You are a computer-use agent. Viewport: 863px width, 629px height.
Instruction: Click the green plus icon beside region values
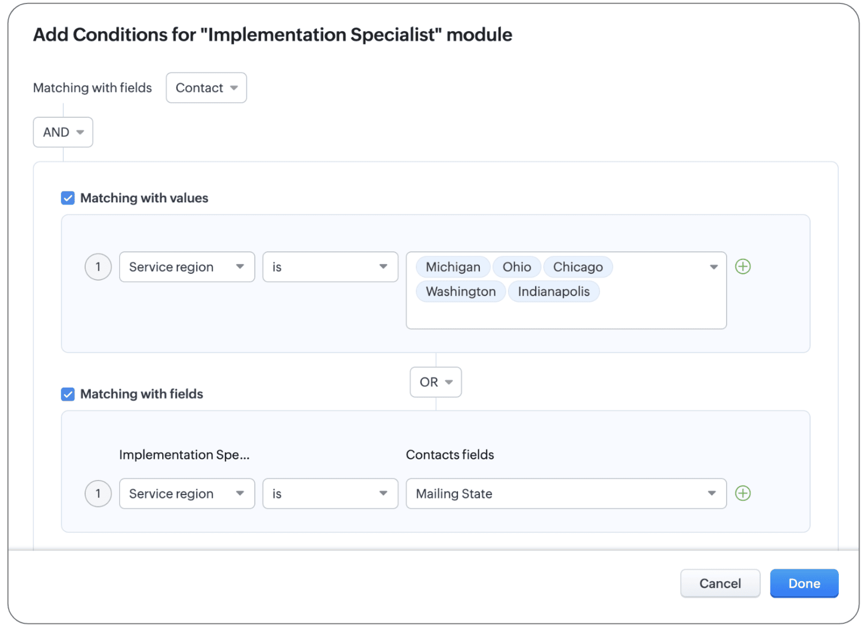743,267
